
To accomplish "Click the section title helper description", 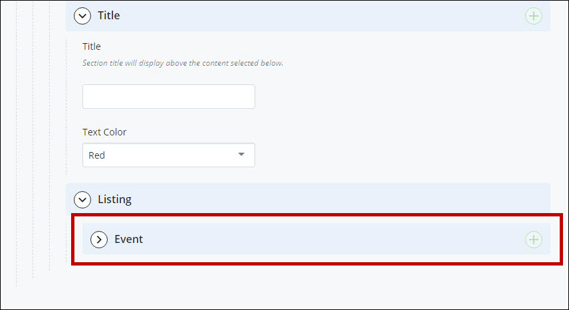I will [183, 63].
